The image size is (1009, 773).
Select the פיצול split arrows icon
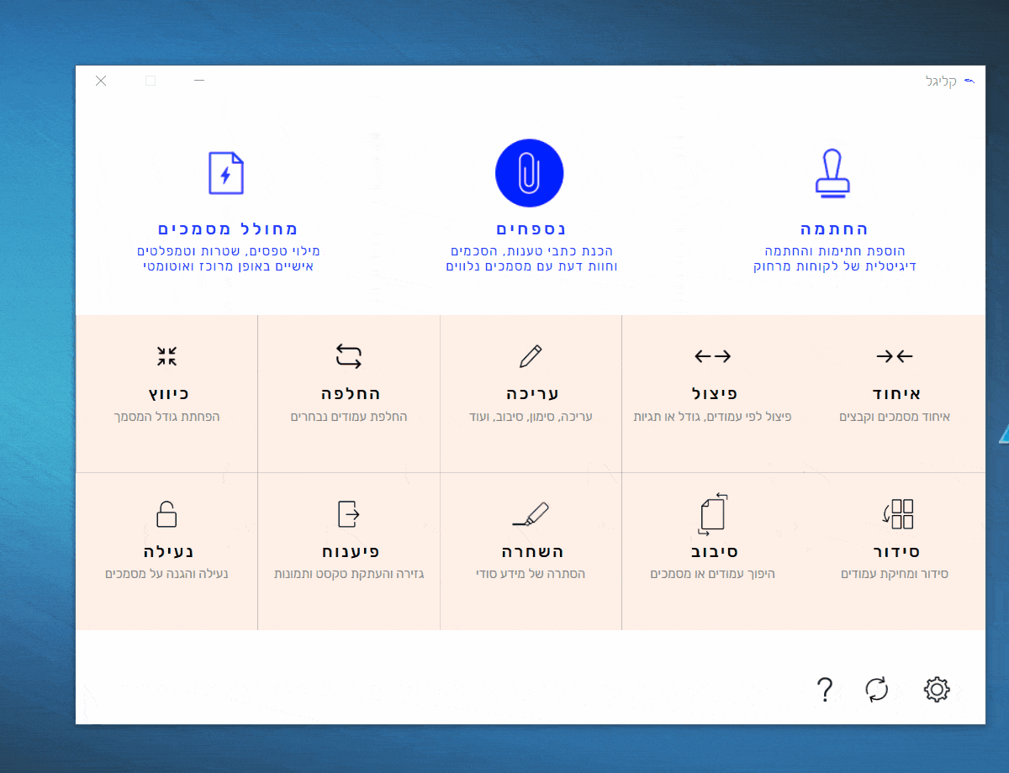712,356
